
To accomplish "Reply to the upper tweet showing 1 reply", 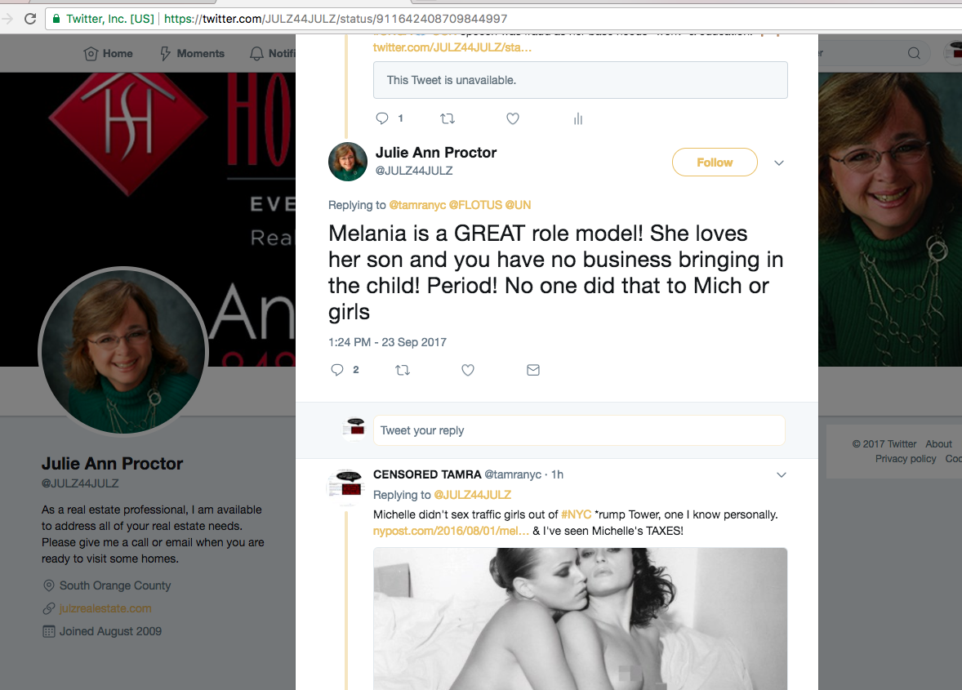I will [381, 118].
